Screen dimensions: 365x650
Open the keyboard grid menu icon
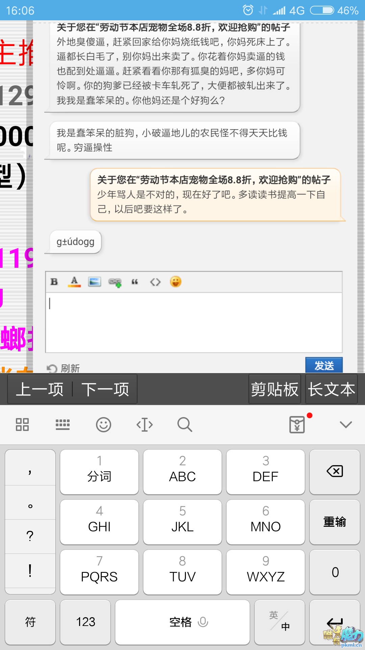(22, 425)
